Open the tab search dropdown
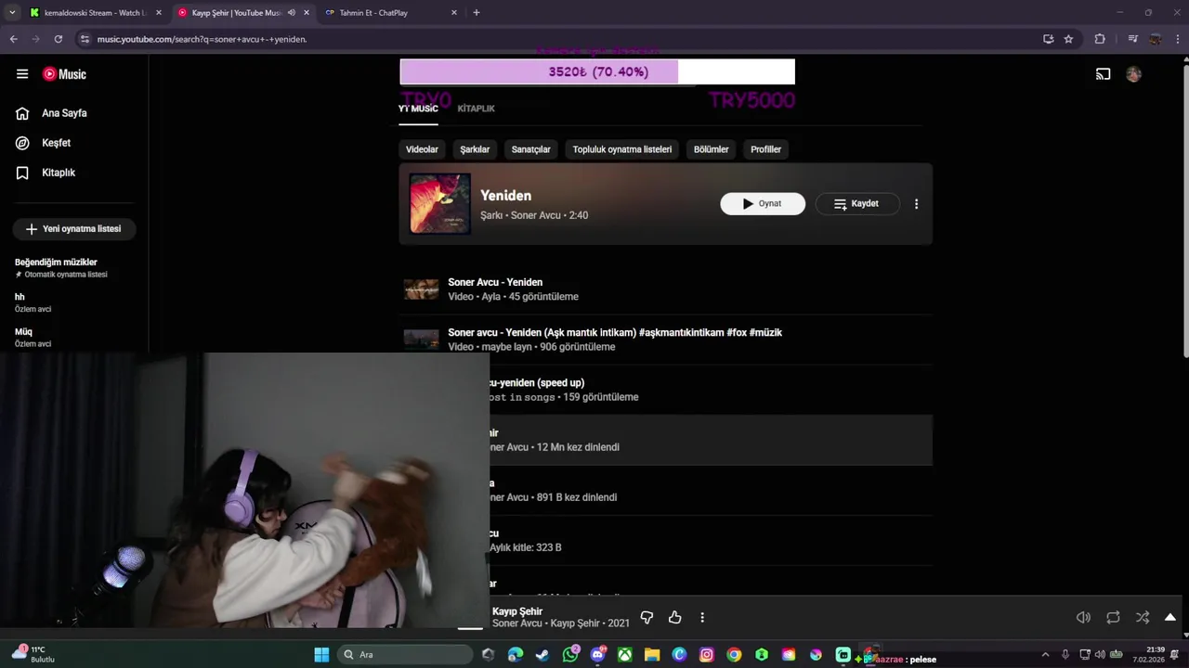The height and width of the screenshot is (668, 1189). [12, 13]
